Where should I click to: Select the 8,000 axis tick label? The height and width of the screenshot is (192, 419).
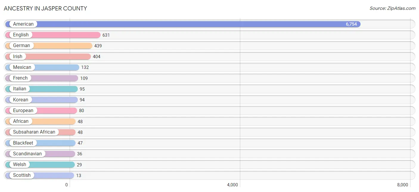(x=403, y=185)
